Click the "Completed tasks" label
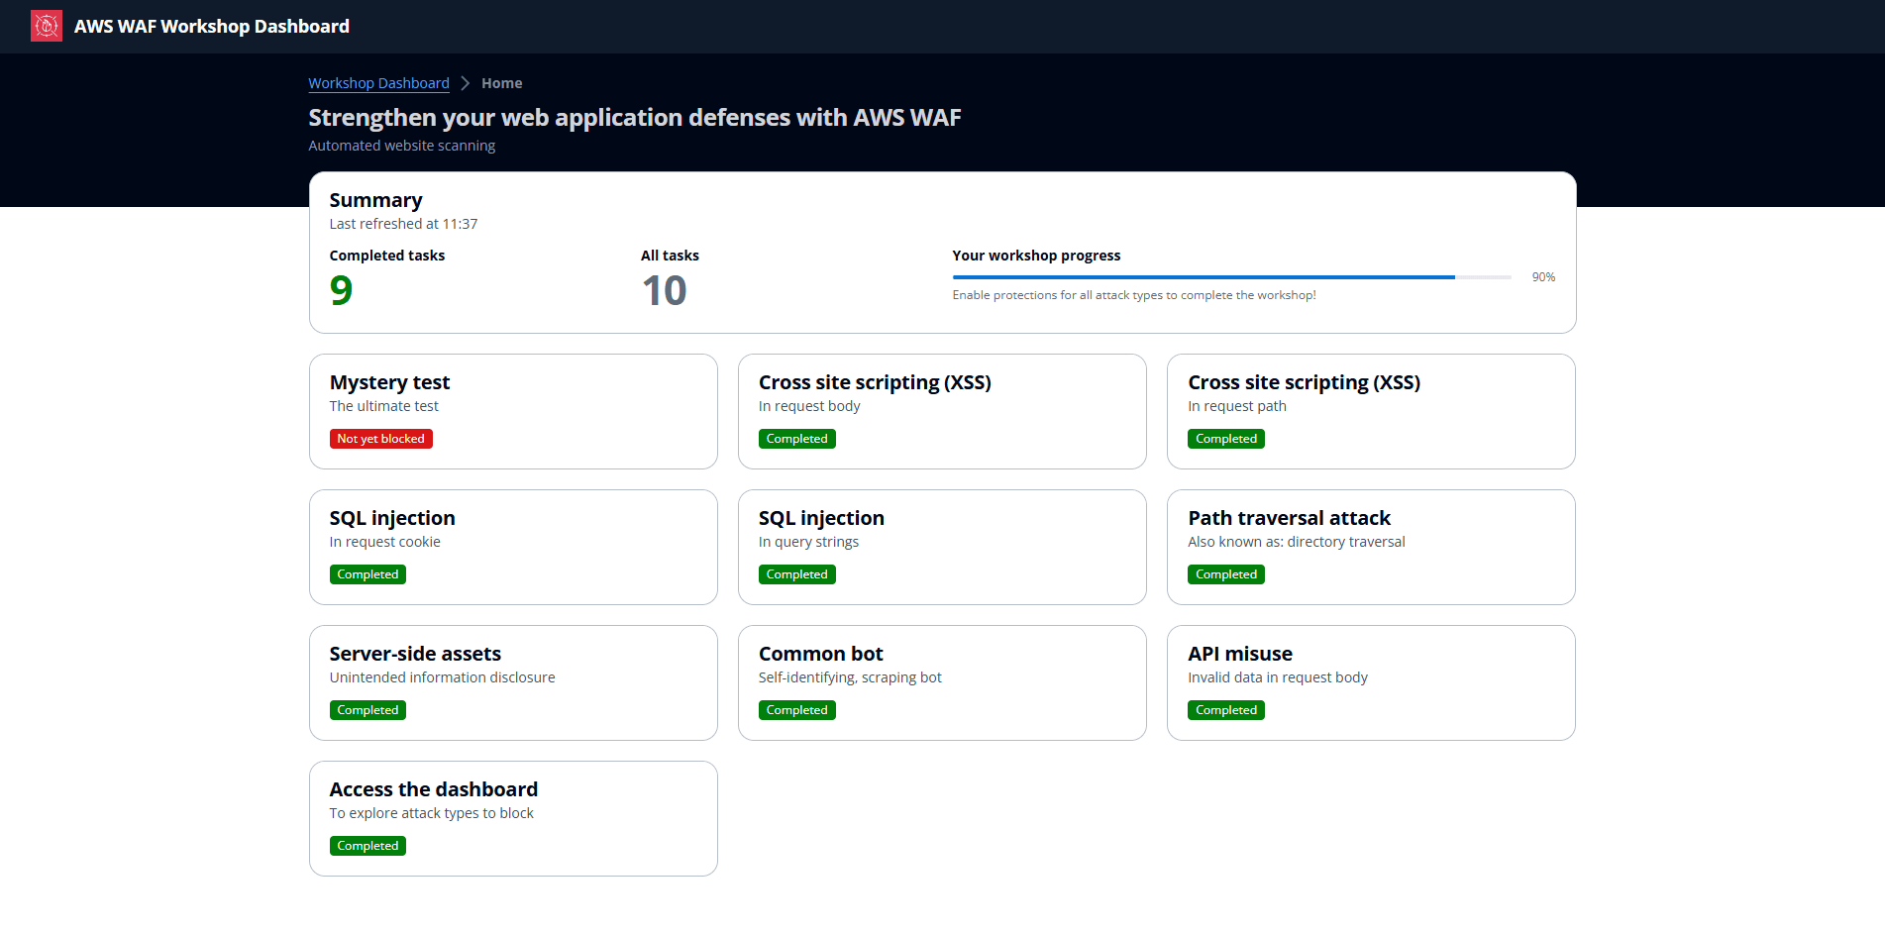The width and height of the screenshot is (1885, 933). tap(387, 256)
